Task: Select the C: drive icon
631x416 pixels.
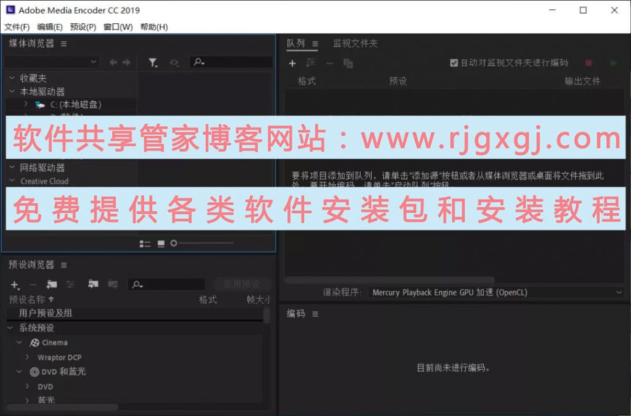Action: [40, 105]
